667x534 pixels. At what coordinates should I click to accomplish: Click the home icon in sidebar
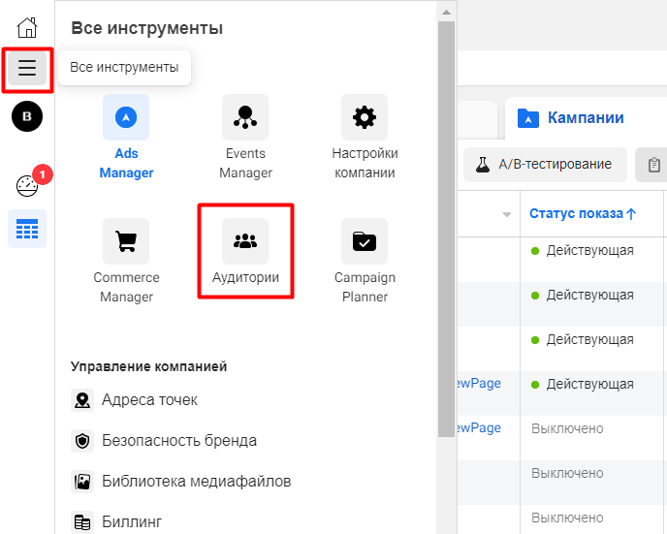[26, 26]
